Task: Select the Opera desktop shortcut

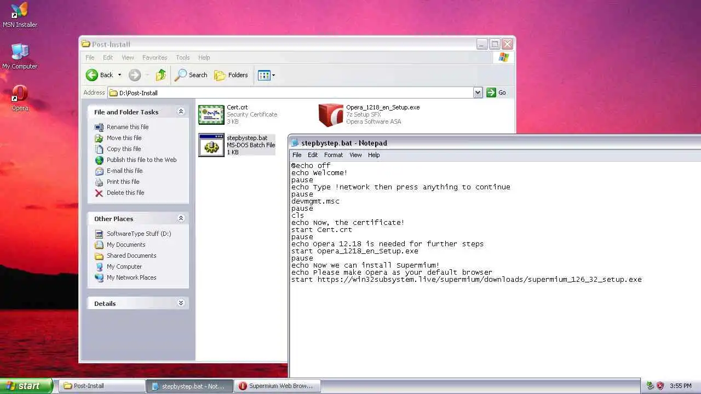Action: coord(20,98)
